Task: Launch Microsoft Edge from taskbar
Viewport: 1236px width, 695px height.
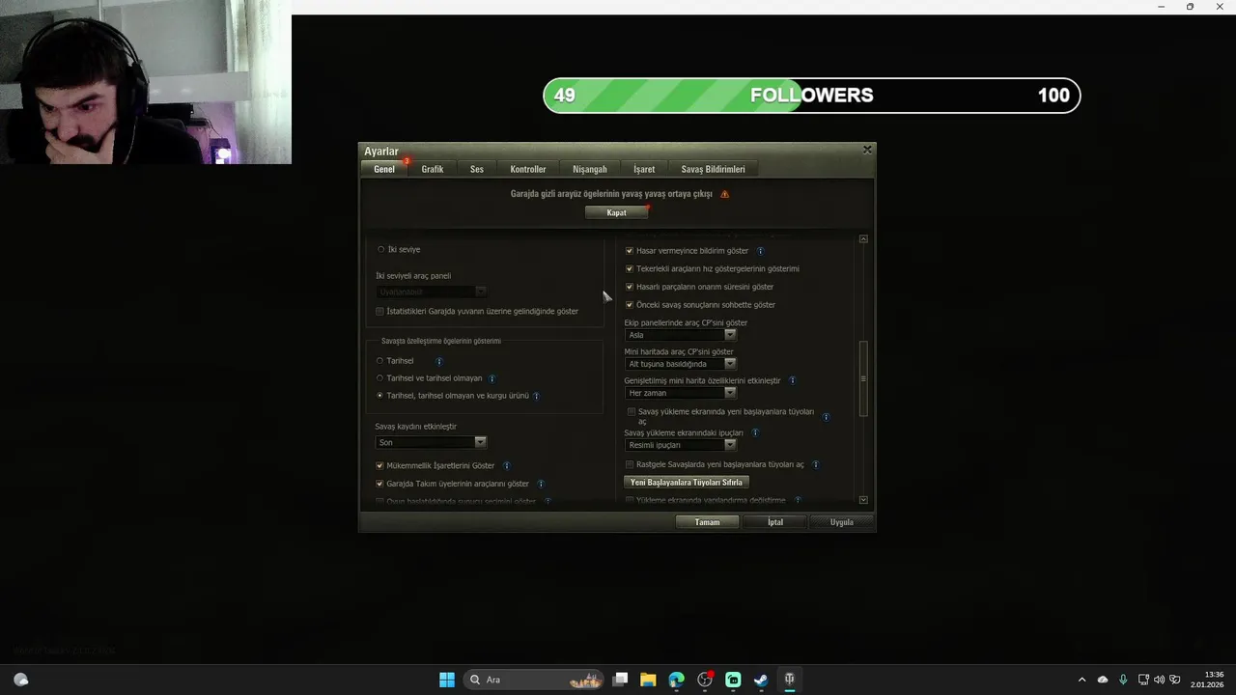Action: 676,680
